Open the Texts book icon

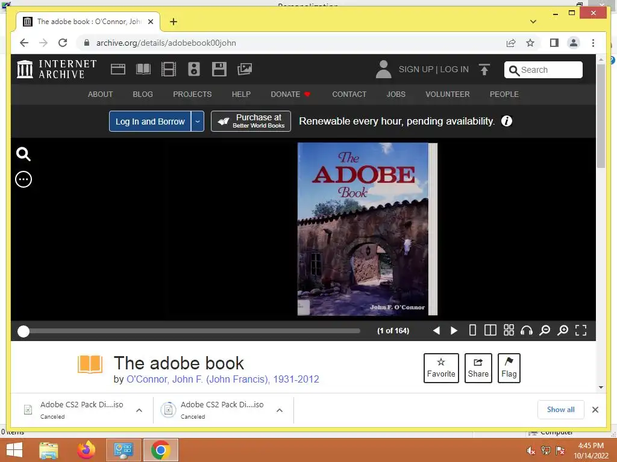[x=143, y=69]
